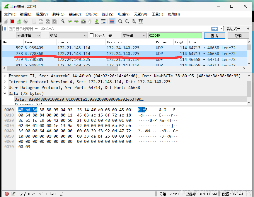Go to first packet icon
Viewport: 254px width, 197px height.
coord(90,21)
